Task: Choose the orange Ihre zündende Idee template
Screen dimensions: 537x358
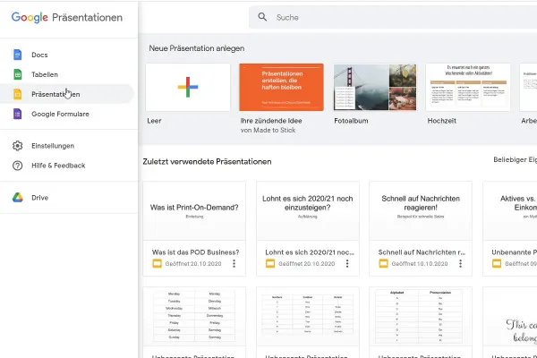Action: (x=282, y=87)
